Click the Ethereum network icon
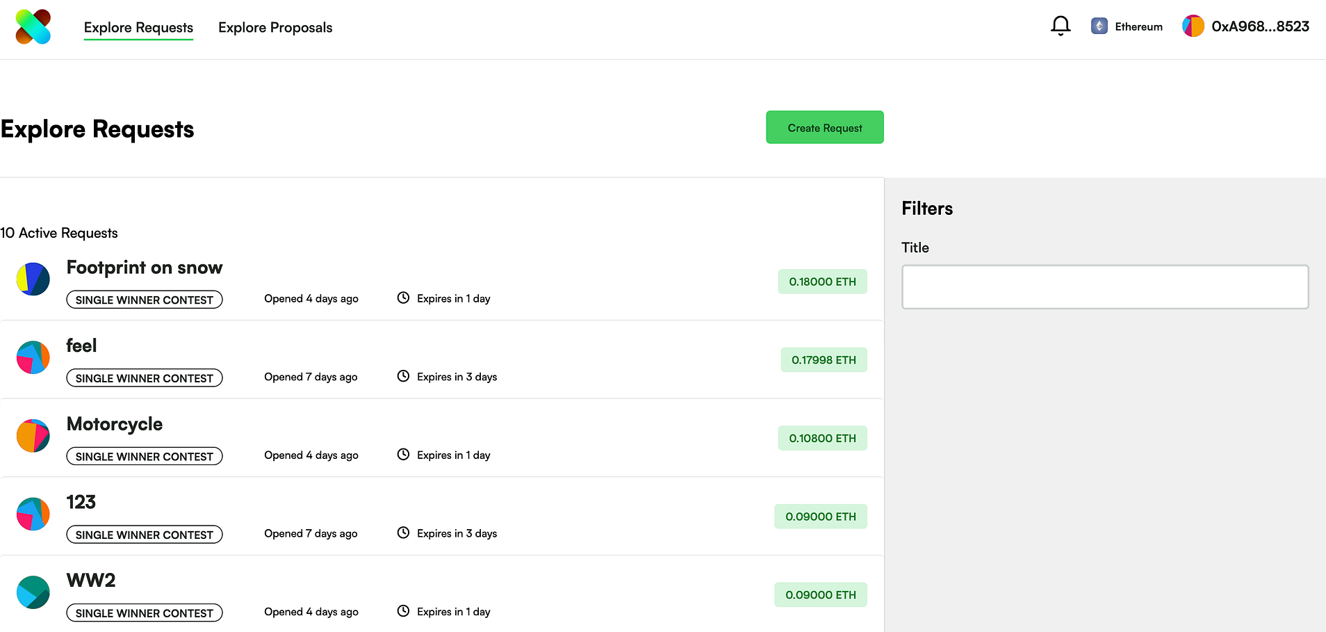Image resolution: width=1326 pixels, height=632 pixels. [x=1099, y=26]
